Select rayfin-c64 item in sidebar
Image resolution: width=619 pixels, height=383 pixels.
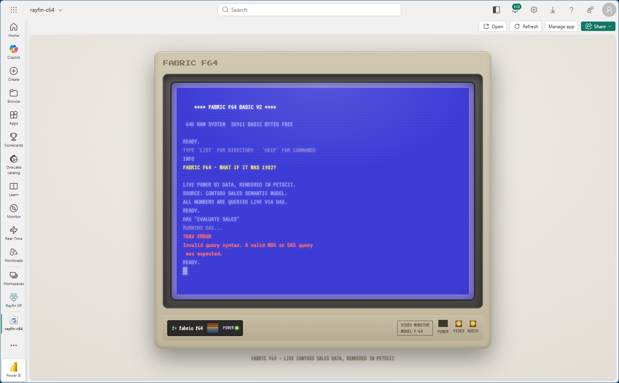click(14, 323)
